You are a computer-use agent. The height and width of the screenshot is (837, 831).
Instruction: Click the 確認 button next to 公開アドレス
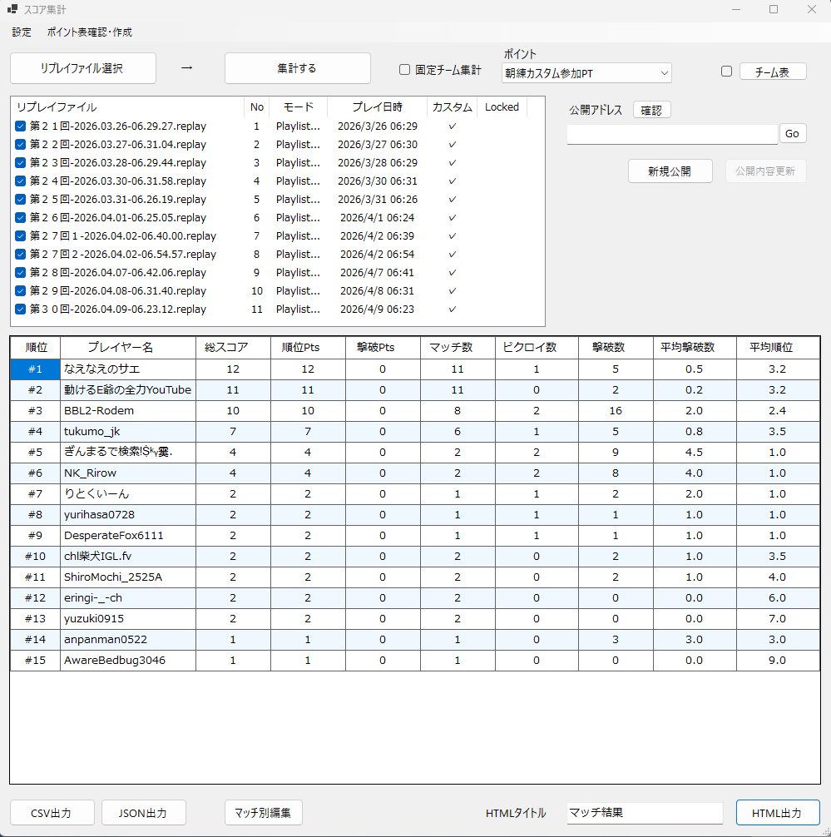[x=651, y=110]
